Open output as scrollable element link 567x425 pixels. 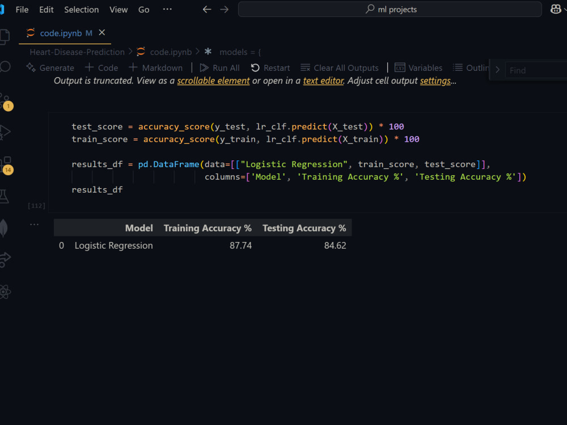tap(213, 80)
